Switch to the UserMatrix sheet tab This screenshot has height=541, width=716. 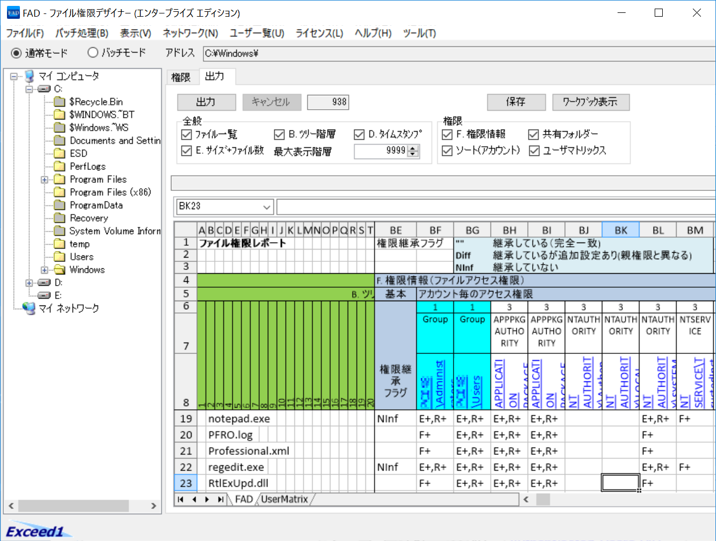point(285,500)
